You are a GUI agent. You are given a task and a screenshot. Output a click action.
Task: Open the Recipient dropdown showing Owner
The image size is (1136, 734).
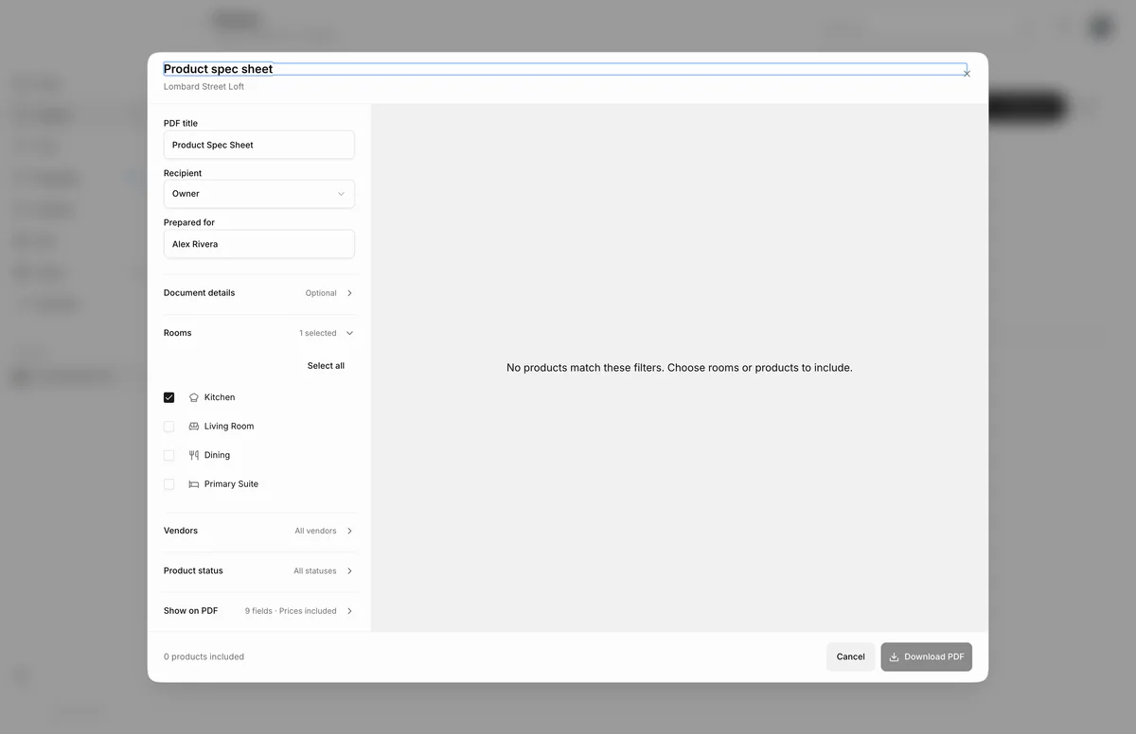[259, 194]
